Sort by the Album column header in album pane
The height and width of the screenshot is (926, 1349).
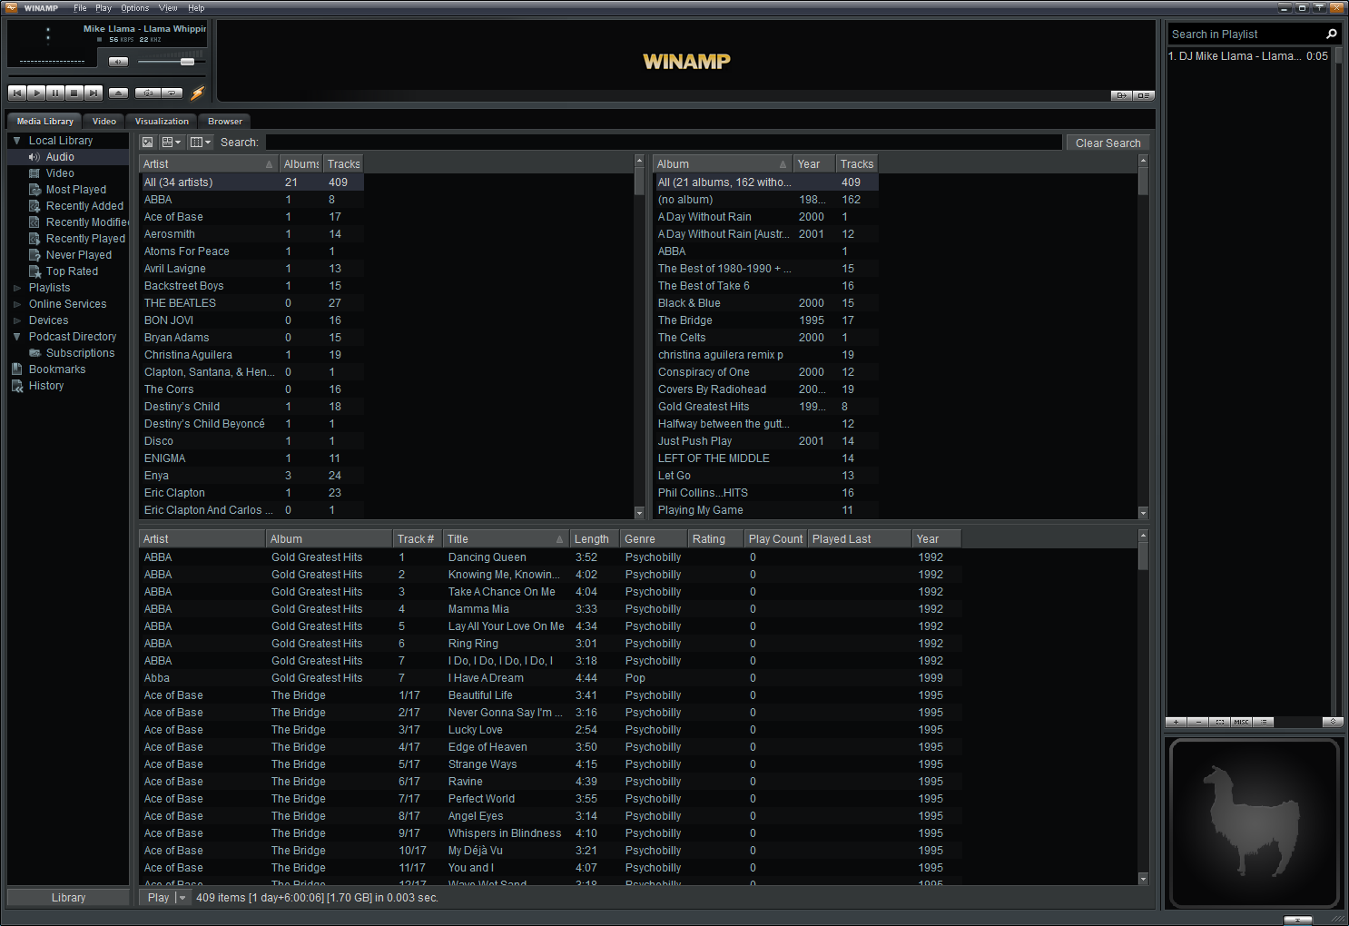(x=723, y=164)
